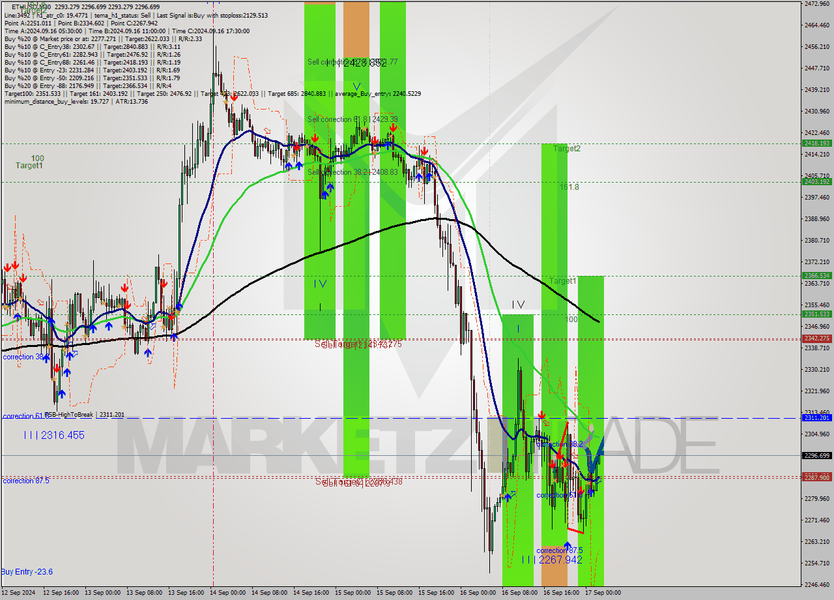Click the '16 Sep 00:00' time axis label
834x600 pixels.
[478, 593]
